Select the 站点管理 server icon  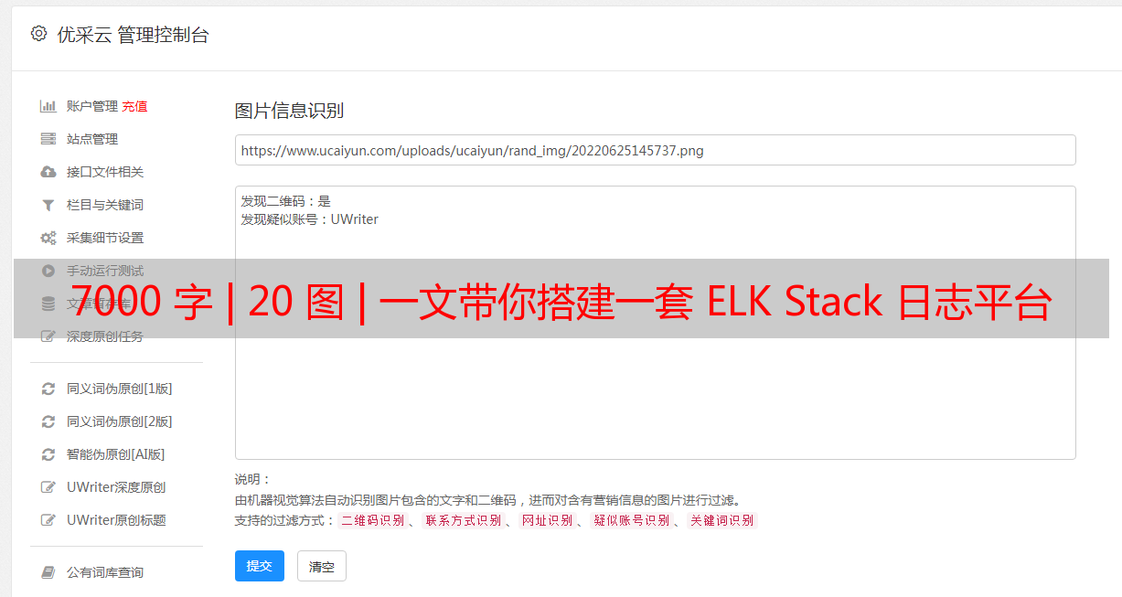(x=48, y=139)
